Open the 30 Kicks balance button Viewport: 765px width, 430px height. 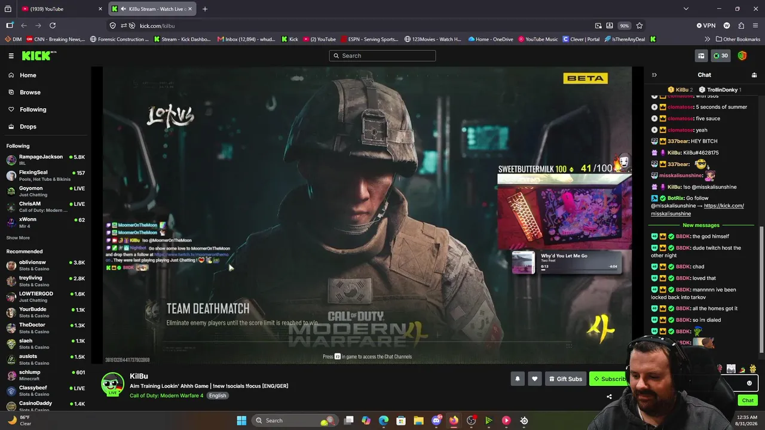tap(721, 56)
